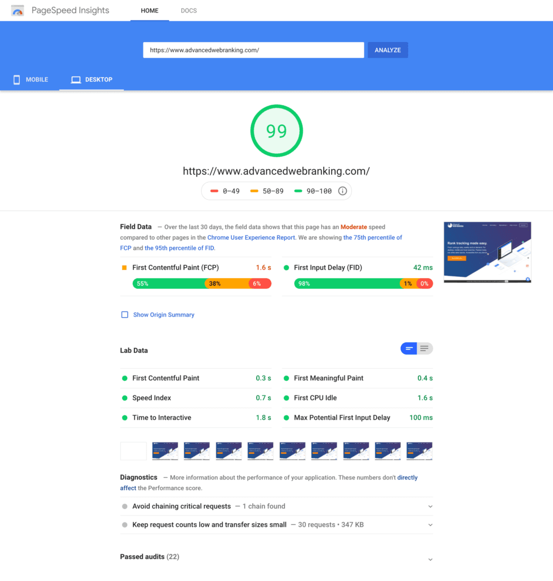This screenshot has width=553, height=581.
Task: Click the First CPU Idle metric row
Action: coord(358,398)
